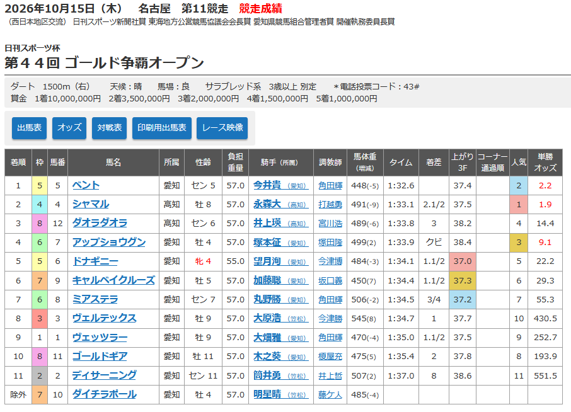
Task: Open horse link ミアステラ
Action: 95,299
